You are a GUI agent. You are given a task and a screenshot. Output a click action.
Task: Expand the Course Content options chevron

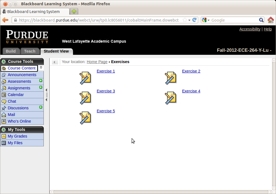click(x=41, y=67)
